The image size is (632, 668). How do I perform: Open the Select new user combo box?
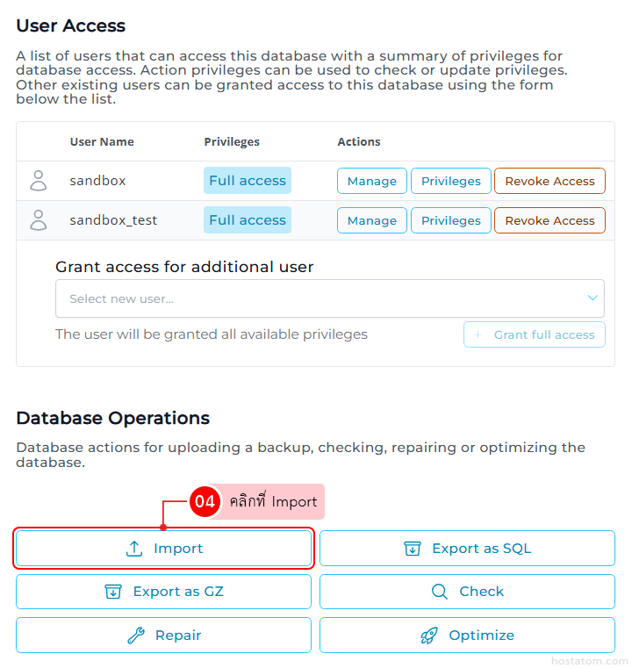(x=316, y=298)
